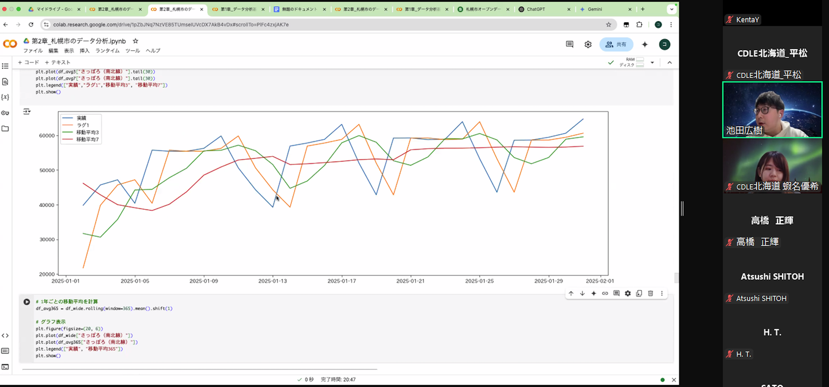Delete the cell with trash icon
Viewport: 829px width, 387px height.
pos(650,294)
